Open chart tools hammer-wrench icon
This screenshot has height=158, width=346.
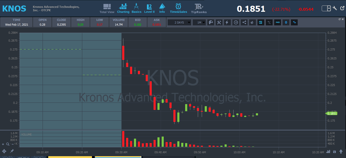(x=219, y=22)
